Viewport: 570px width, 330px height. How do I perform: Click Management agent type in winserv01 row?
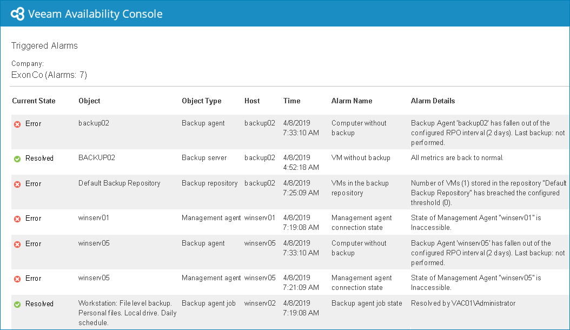[x=211, y=217]
